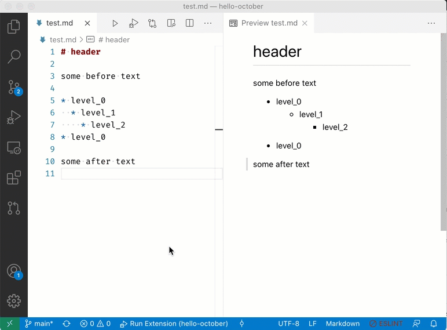Close the Preview test.md tab

click(x=305, y=23)
